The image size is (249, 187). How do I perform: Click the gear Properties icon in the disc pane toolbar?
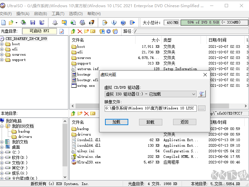[108, 31]
